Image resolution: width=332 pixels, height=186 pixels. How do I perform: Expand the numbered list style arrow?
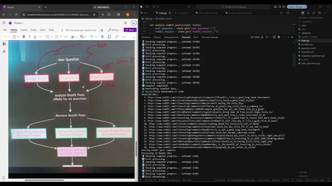point(61,37)
